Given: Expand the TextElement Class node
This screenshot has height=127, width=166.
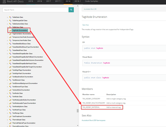Looking at the screenshot, I should (x=7, y=80).
